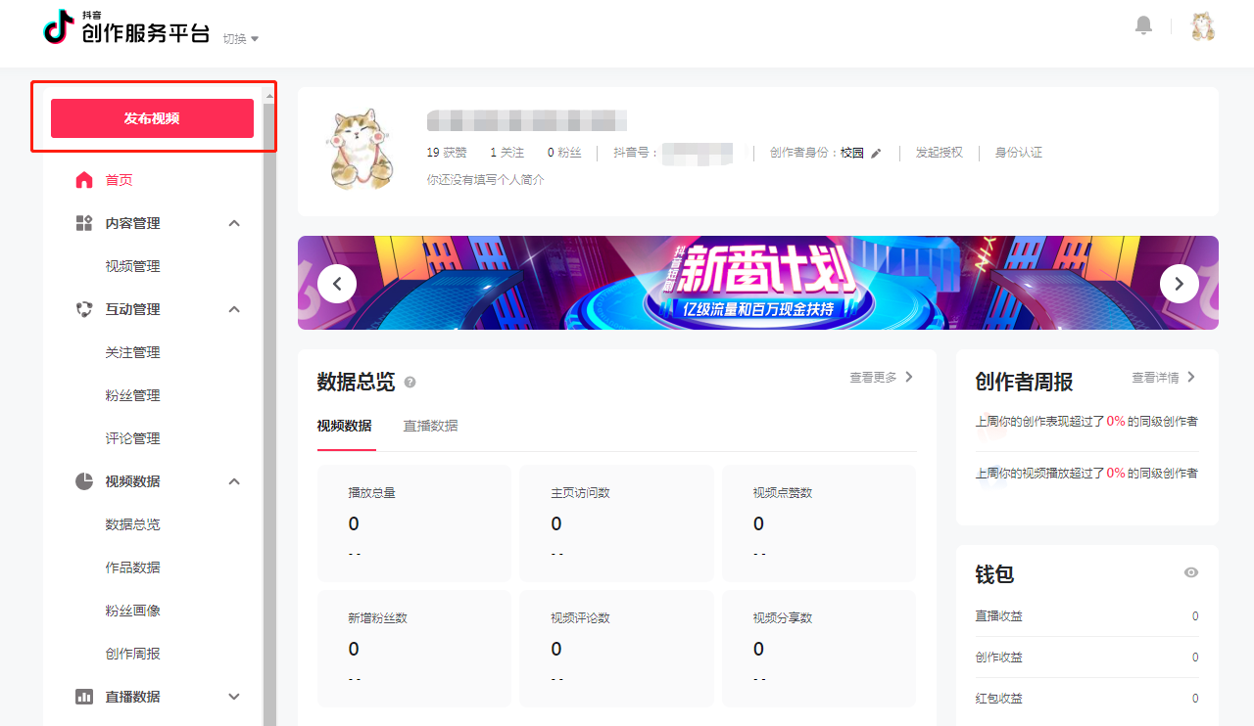
Task: Click the 视频数据 pie chart icon
Action: coord(84,481)
